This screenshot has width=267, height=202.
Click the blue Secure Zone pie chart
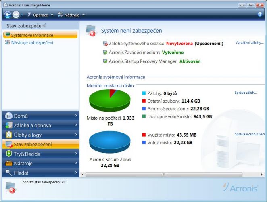tap(110, 142)
